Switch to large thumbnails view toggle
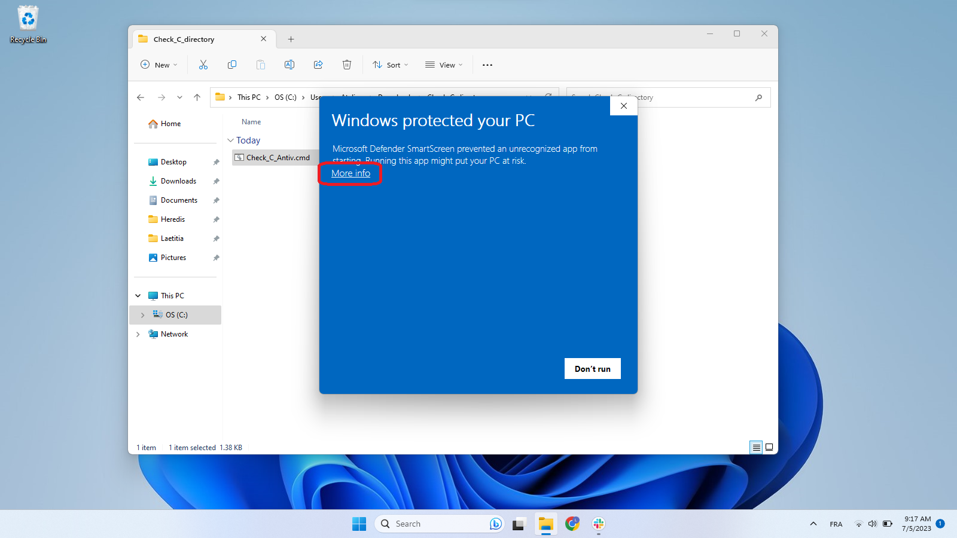 coord(769,447)
